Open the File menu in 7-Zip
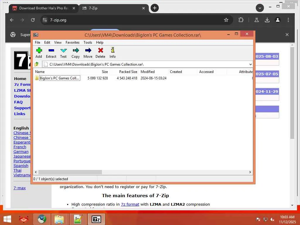This screenshot has width=300, height=225. (37, 42)
